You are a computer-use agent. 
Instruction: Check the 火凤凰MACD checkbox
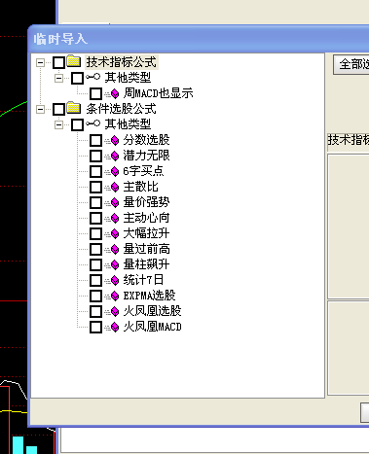[x=95, y=327]
